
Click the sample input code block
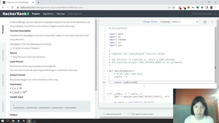coord(50,106)
